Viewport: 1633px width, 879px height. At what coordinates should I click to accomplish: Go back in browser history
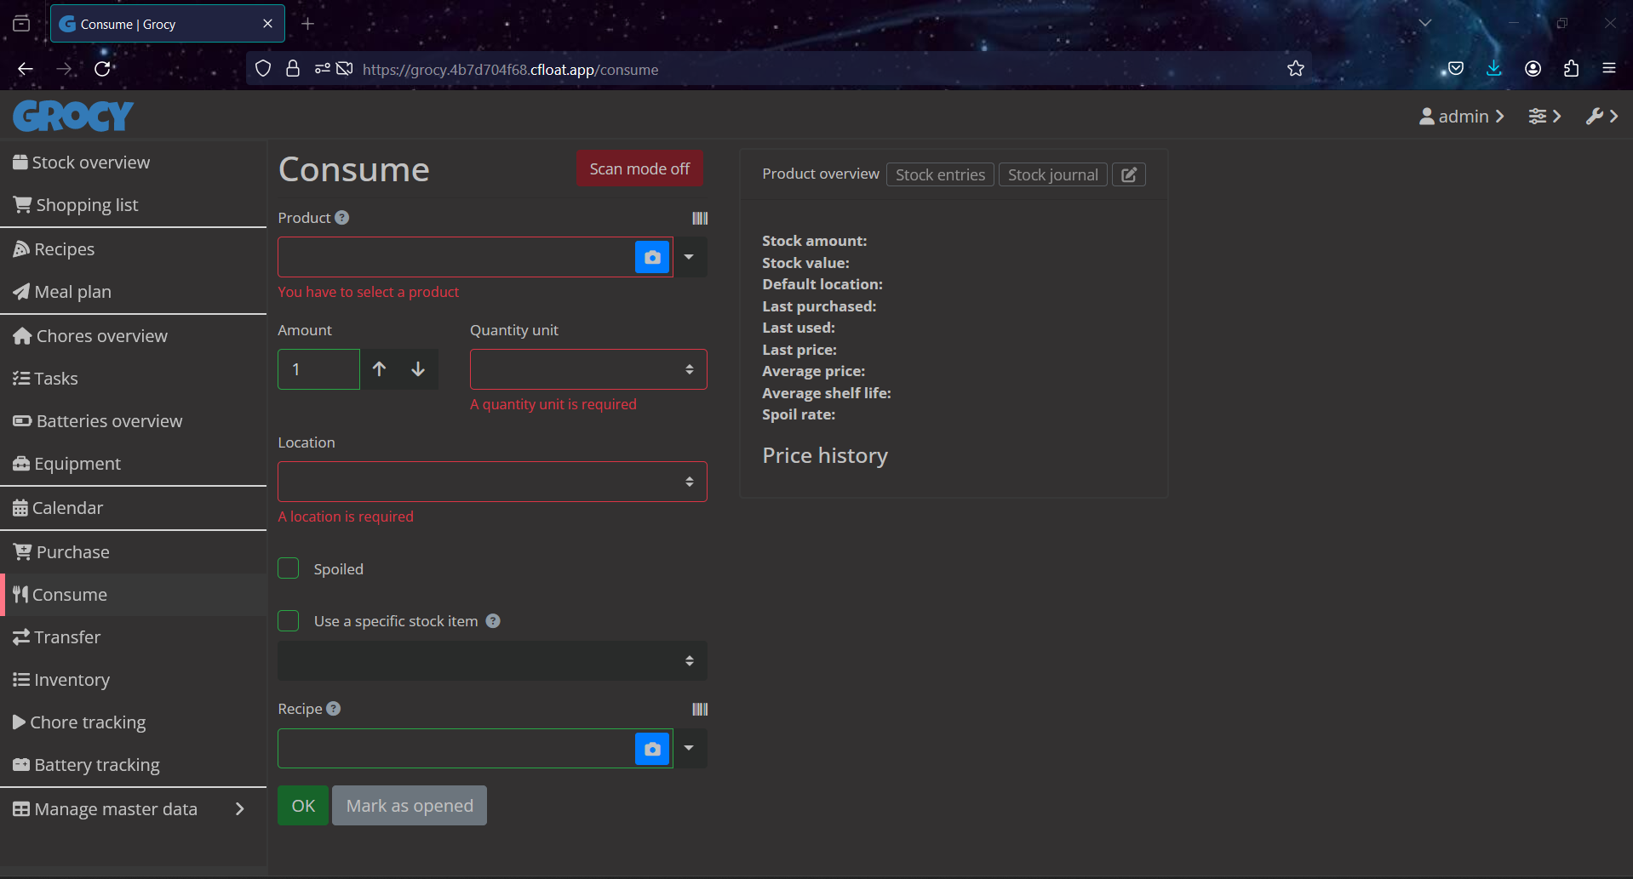click(x=26, y=69)
